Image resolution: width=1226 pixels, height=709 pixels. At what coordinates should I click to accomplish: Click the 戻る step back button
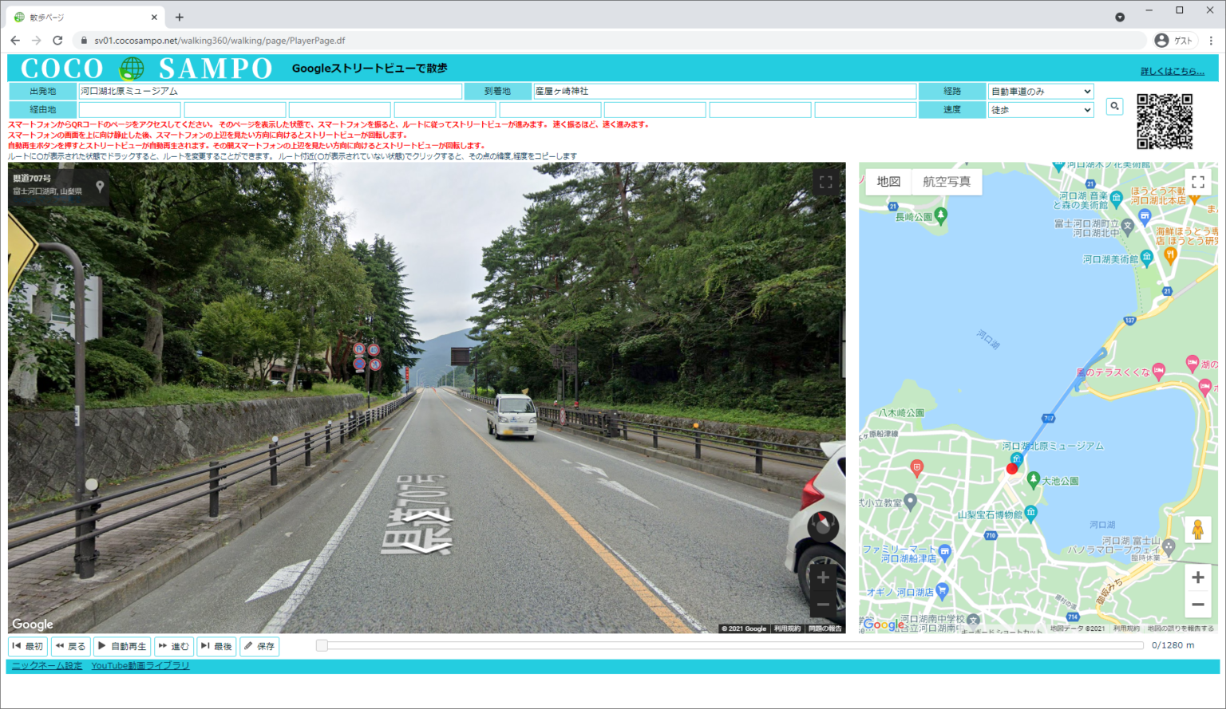pos(70,646)
